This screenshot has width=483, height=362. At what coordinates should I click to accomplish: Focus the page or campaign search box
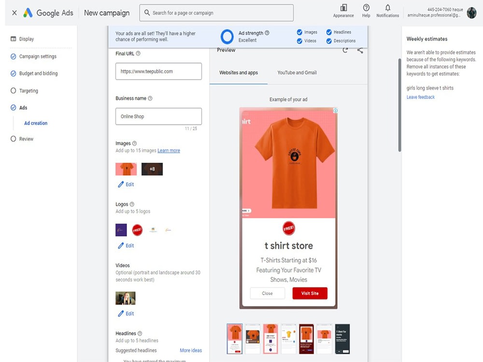(x=216, y=13)
